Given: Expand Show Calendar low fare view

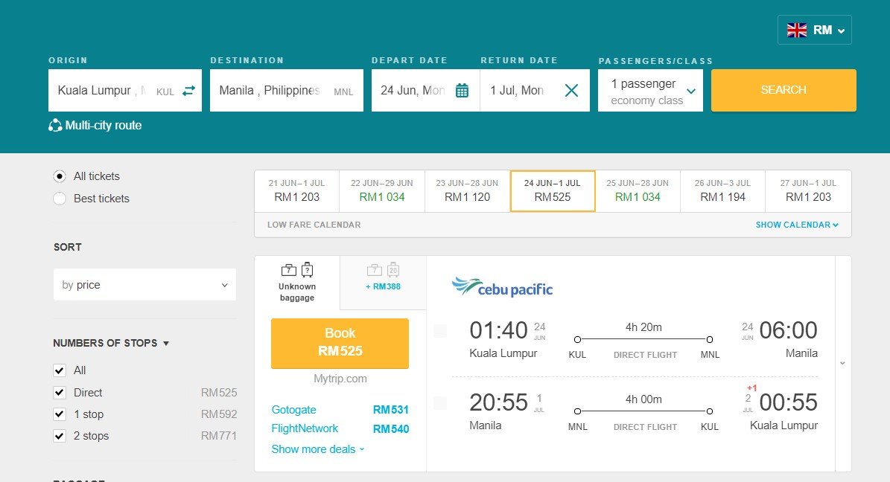Looking at the screenshot, I should tap(797, 225).
